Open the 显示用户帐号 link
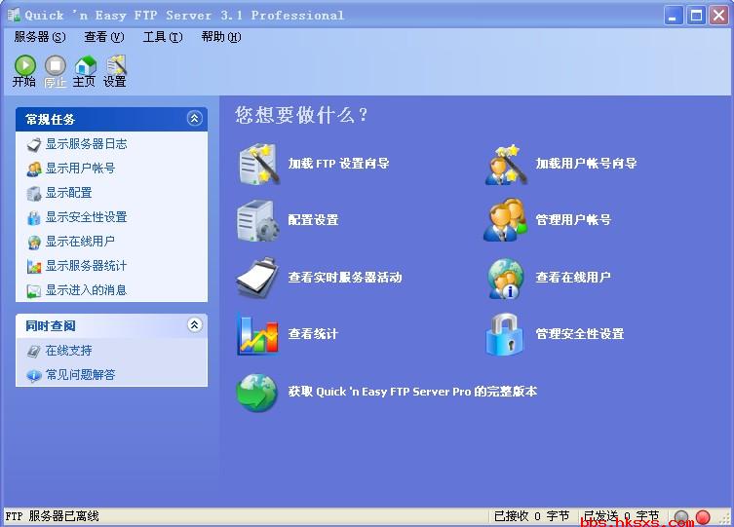 point(80,169)
